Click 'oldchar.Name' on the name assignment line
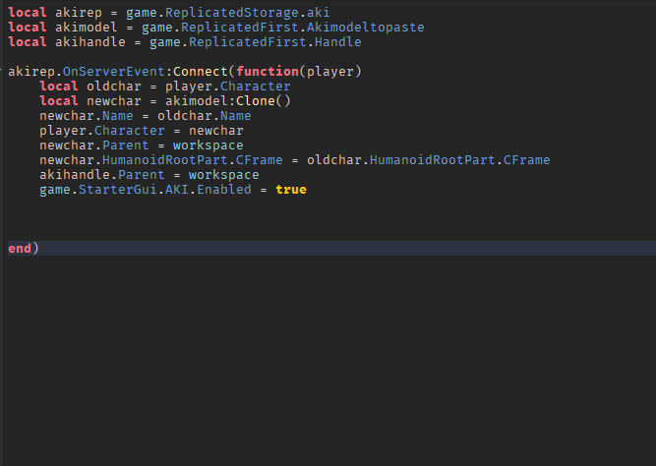 click(x=205, y=116)
